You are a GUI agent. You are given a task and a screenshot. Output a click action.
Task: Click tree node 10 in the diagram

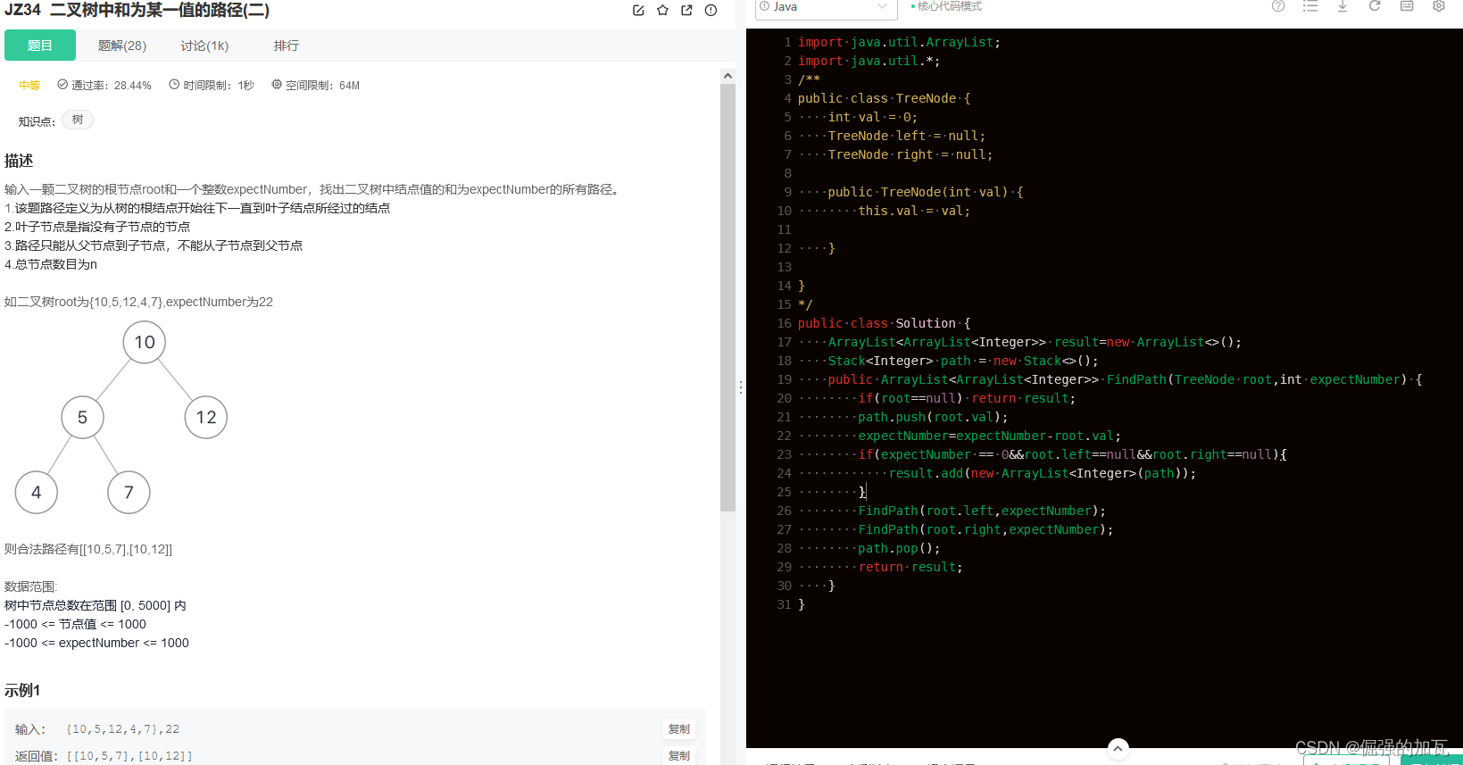pos(145,342)
